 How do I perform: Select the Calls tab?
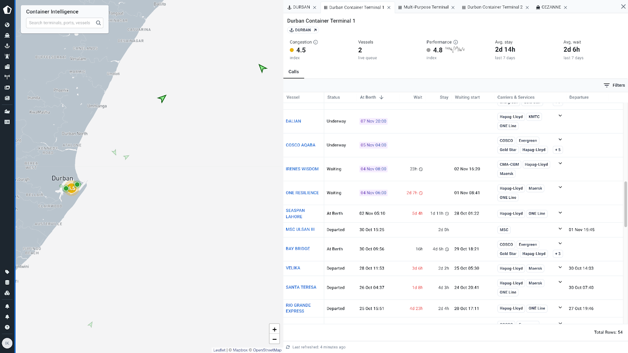point(294,72)
